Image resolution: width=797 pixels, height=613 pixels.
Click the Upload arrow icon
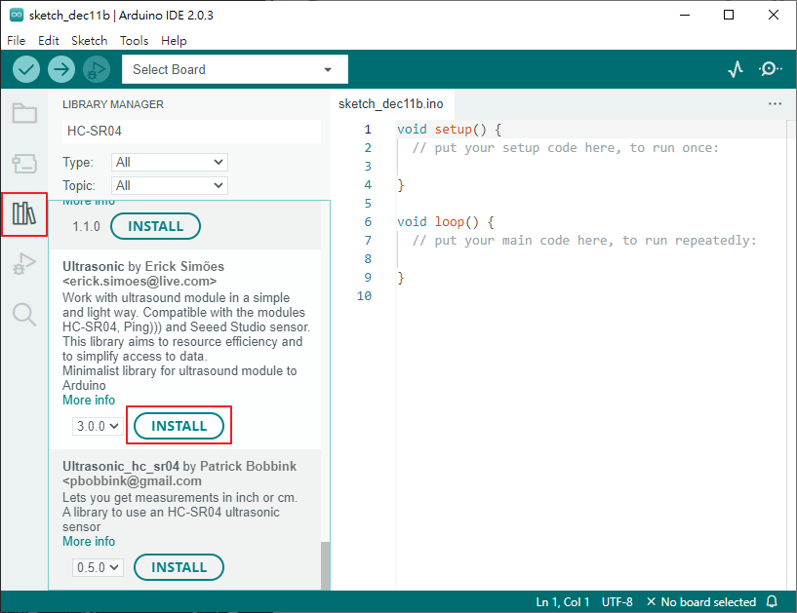(61, 69)
